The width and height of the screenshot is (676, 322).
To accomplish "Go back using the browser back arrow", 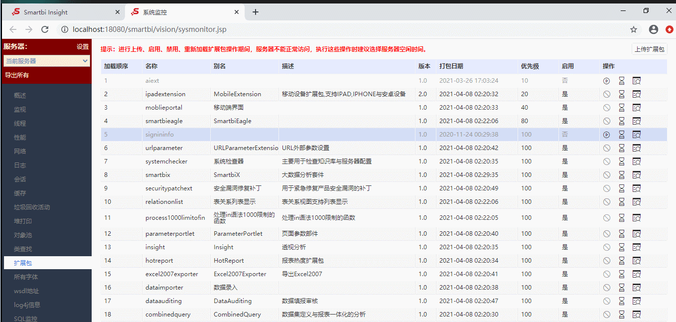I will 13,29.
